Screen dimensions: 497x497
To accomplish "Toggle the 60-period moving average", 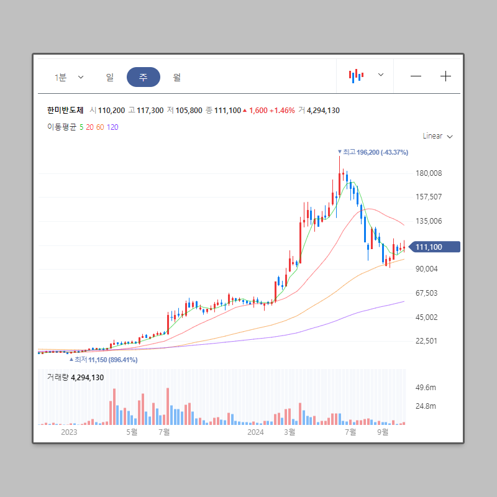I will tap(100, 127).
